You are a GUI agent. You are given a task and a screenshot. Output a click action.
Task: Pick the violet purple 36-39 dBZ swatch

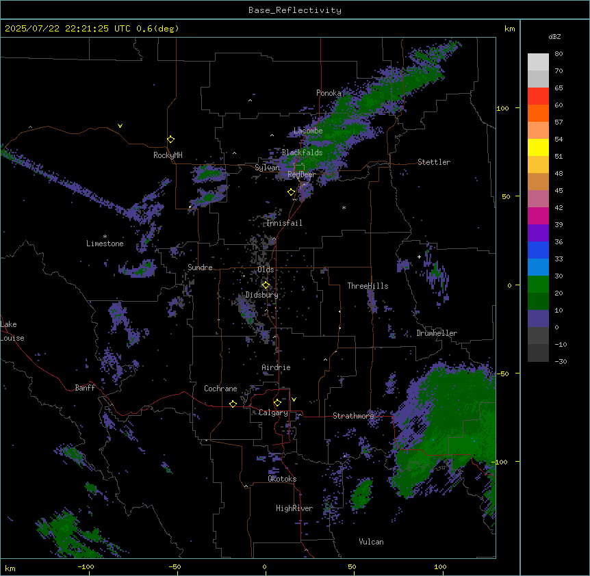pyautogui.click(x=538, y=233)
